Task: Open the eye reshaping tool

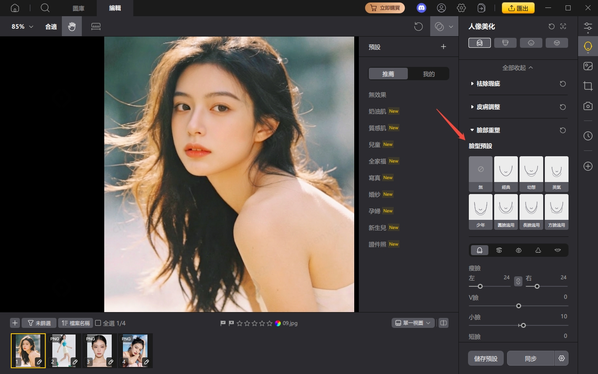Action: coord(519,250)
